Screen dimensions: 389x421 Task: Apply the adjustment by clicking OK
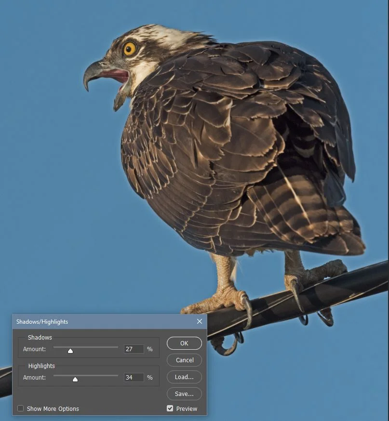click(x=184, y=343)
